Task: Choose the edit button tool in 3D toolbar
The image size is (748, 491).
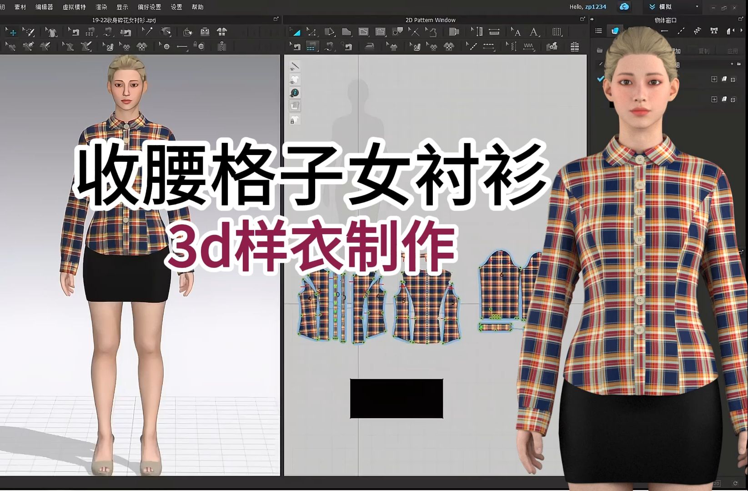Action: coord(165,46)
